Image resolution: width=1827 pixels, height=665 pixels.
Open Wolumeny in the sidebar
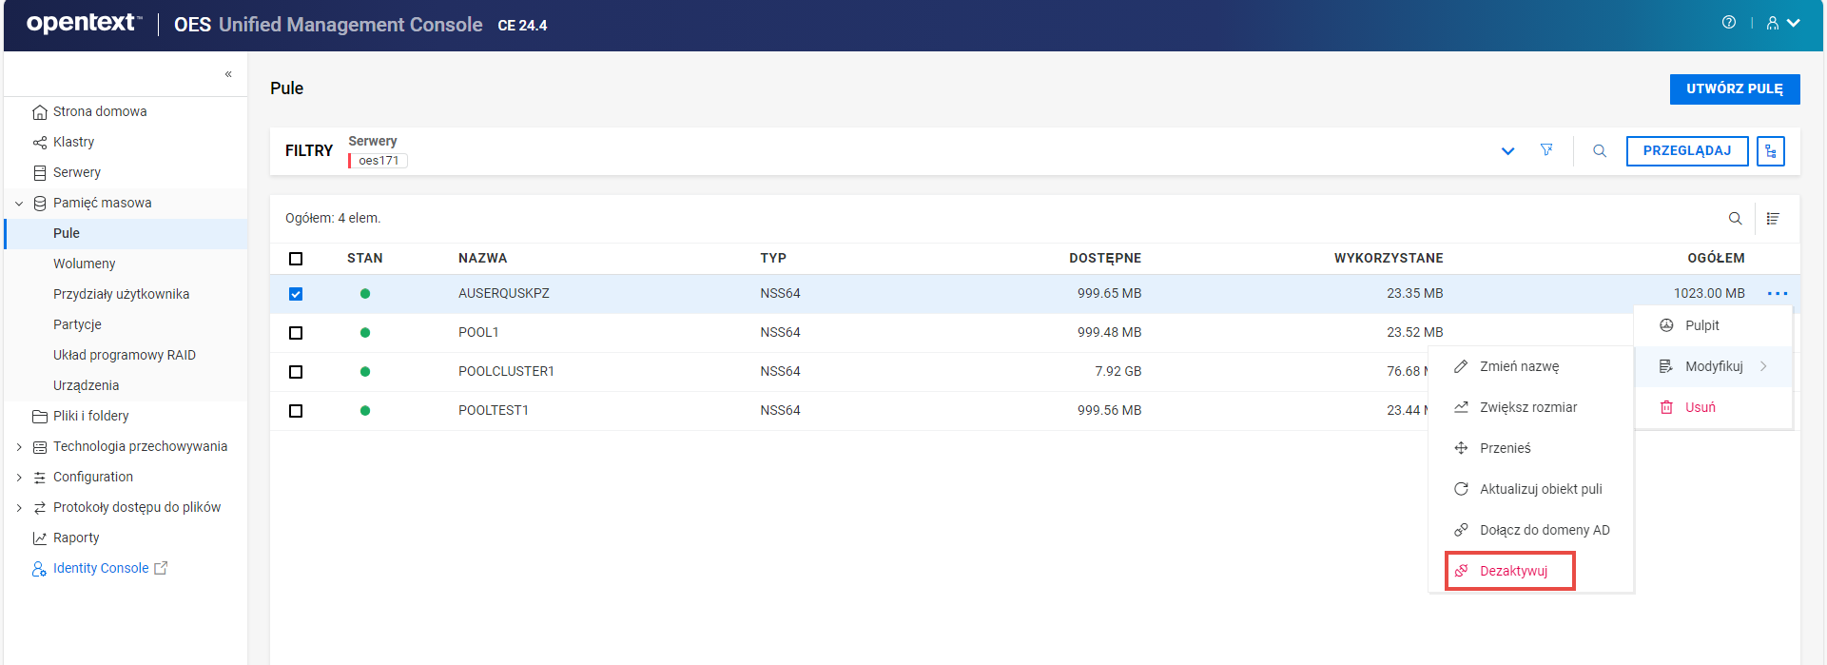pos(85,264)
